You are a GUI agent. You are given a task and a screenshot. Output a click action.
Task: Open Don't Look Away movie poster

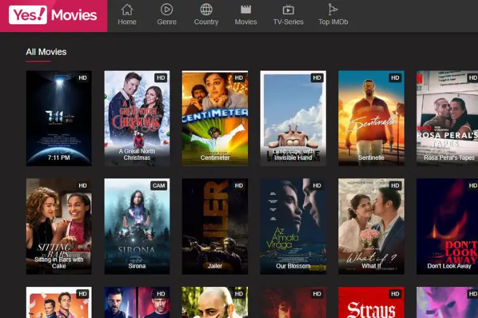(447, 226)
